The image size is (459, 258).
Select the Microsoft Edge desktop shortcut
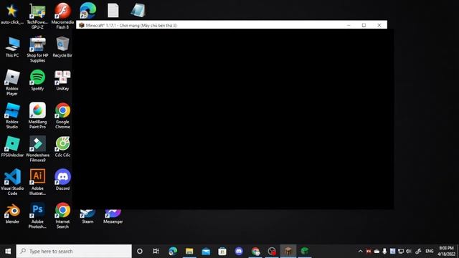tap(87, 11)
